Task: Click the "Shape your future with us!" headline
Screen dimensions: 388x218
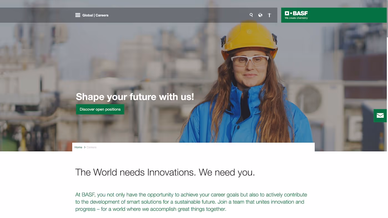Action: coord(135,97)
